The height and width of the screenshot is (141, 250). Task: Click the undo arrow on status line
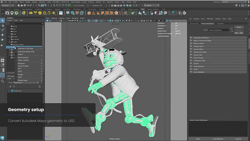pyautogui.click(x=28, y=5)
